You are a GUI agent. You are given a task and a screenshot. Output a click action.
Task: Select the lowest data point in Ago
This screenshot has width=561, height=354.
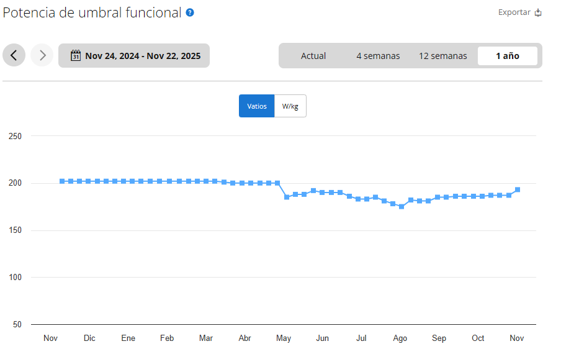click(402, 207)
